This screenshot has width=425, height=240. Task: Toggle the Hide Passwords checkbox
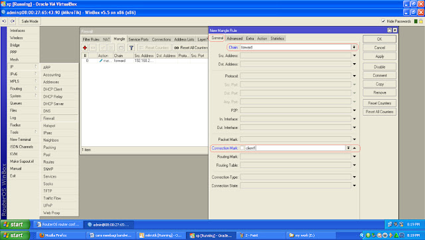(383, 21)
